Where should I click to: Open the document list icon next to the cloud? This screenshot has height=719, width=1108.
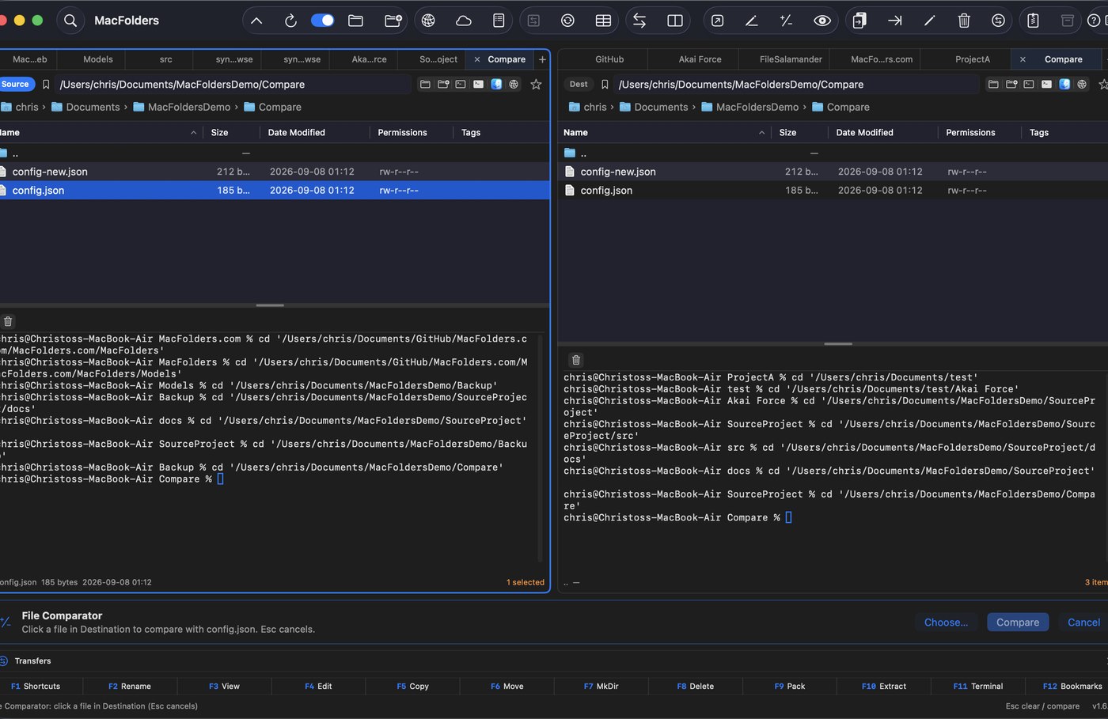pos(499,21)
